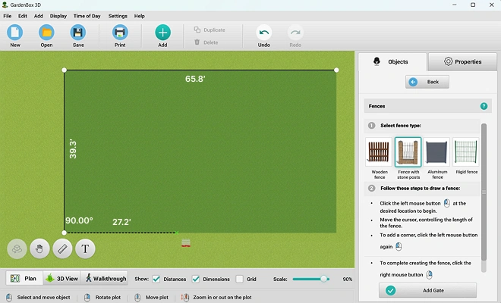Viewport: 501px width, 303px height.
Task: Choose the Fence with stone posts thumbnail
Action: coord(408,151)
